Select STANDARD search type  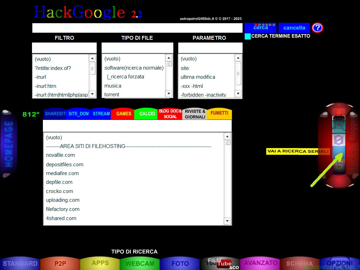20,263
